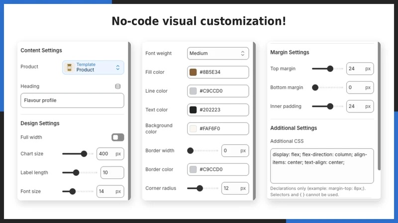Image resolution: width=398 pixels, height=223 pixels.
Task: Click the product thumbnail in Template selector
Action: (69, 67)
